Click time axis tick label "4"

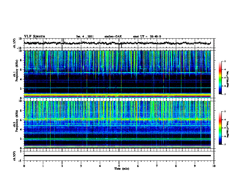tap(100, 166)
